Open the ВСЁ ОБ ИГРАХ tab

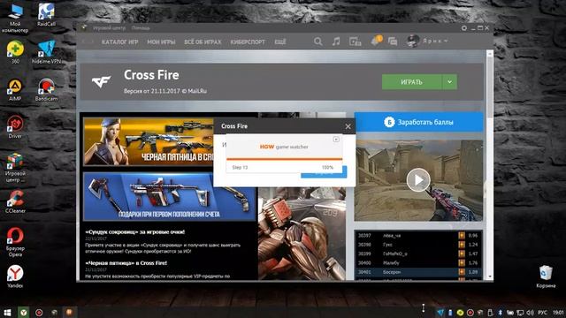pos(203,42)
